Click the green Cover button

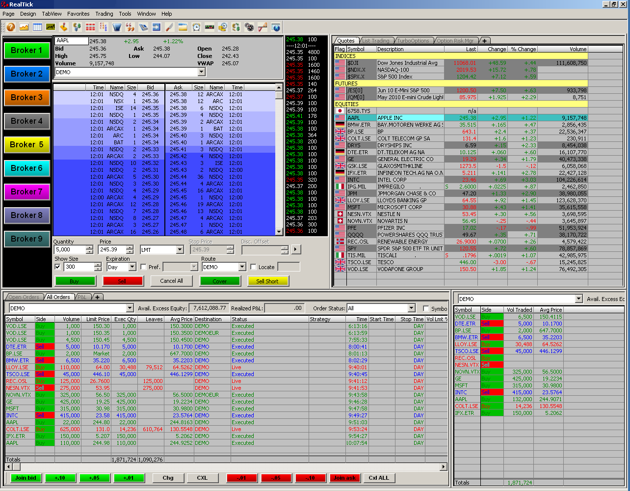click(220, 281)
